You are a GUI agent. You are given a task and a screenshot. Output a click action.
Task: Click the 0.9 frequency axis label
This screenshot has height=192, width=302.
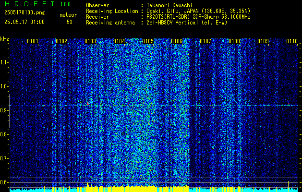pos(4,110)
